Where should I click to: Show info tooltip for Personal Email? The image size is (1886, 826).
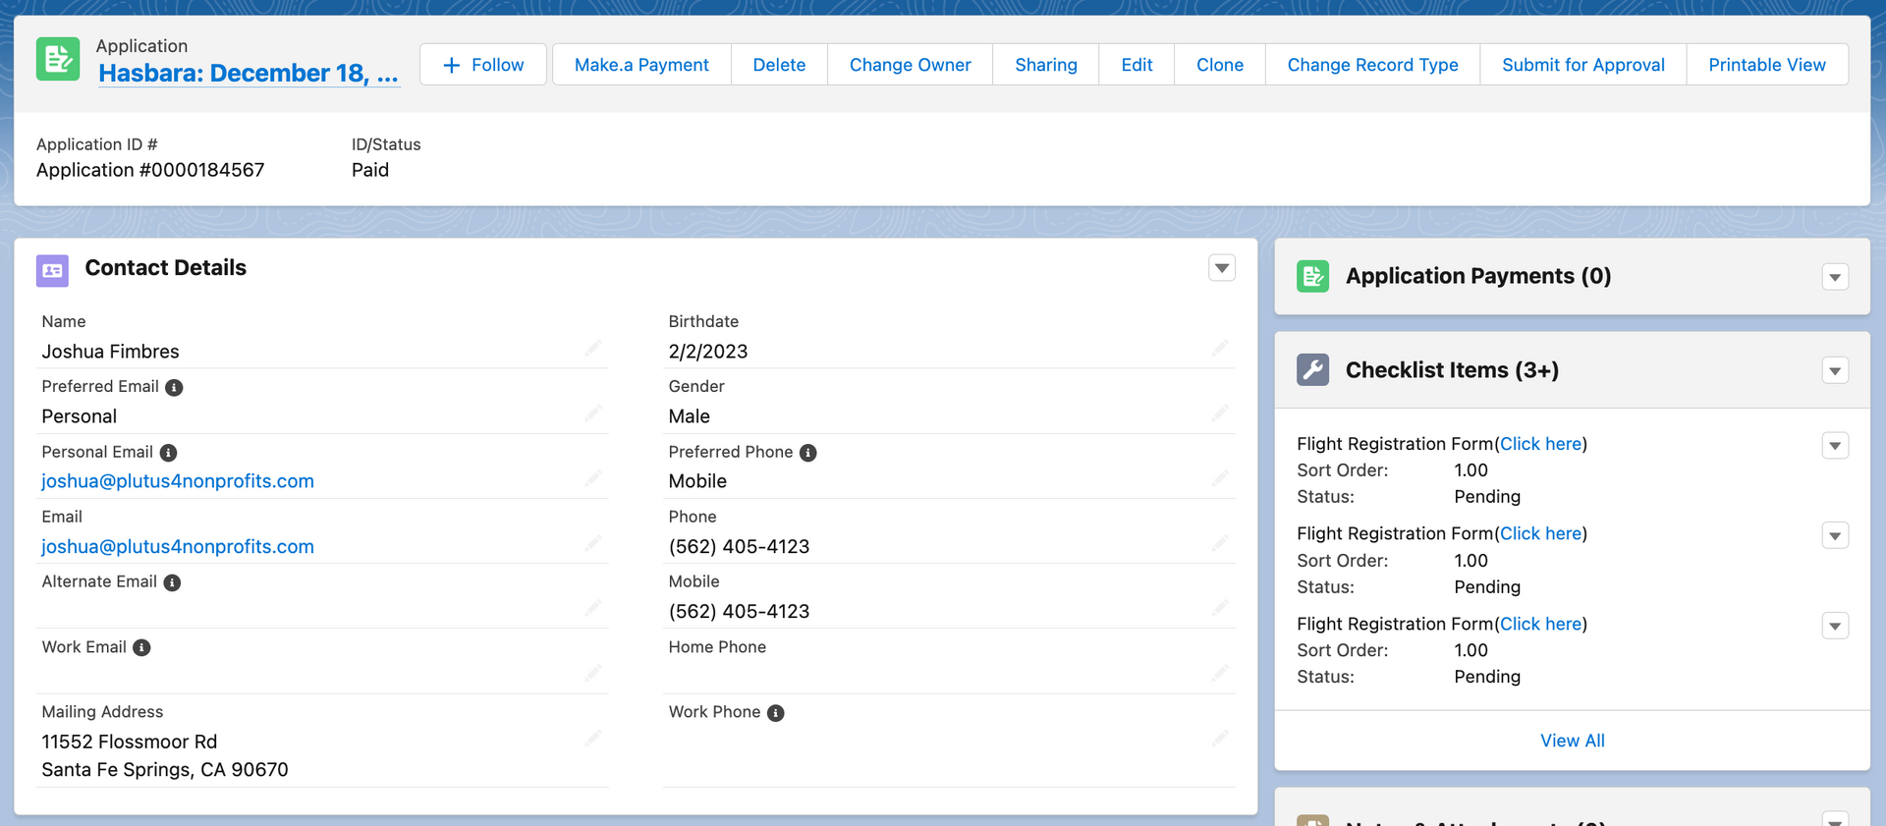[x=168, y=453]
